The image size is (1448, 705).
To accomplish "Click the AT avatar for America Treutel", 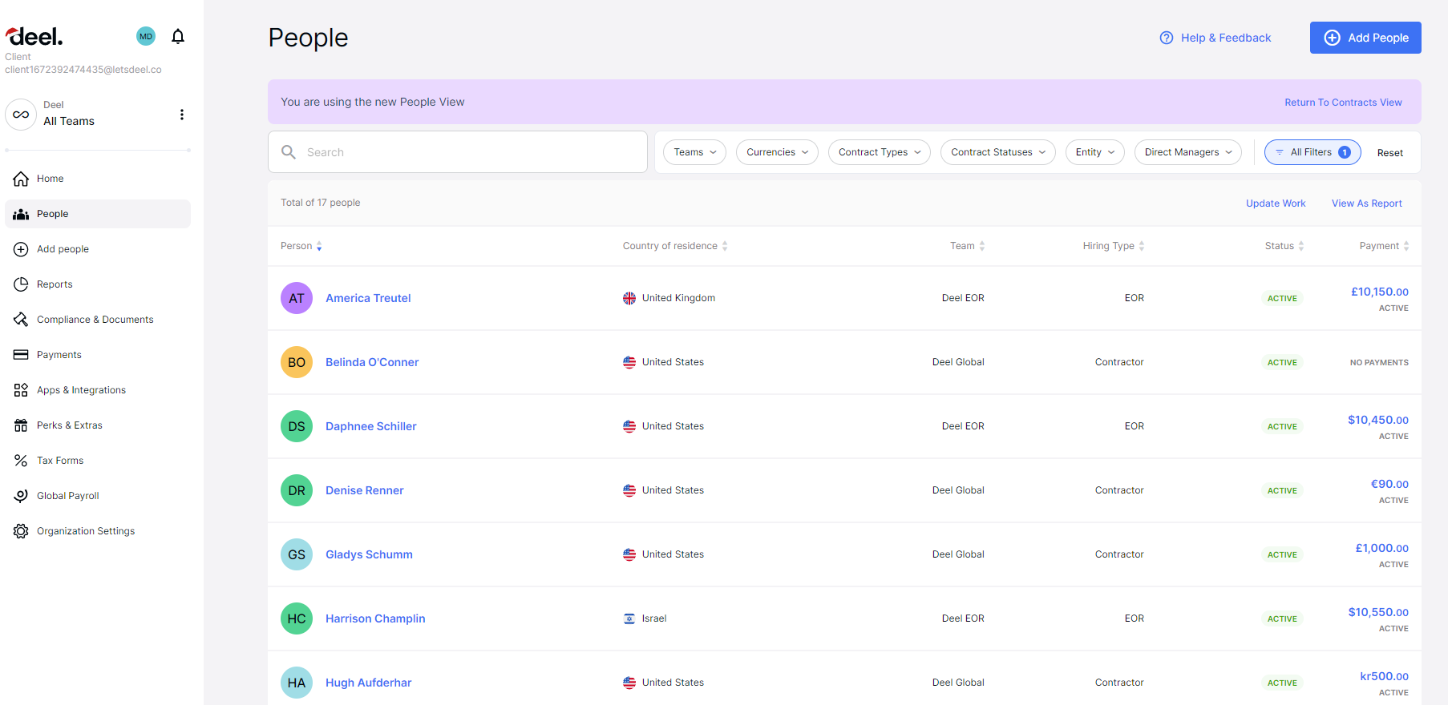I will click(x=297, y=298).
